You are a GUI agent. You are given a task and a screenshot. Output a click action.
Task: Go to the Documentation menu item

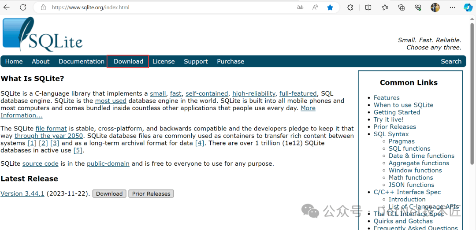click(x=82, y=62)
